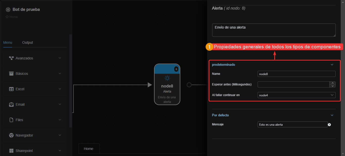Expand the Navegador menu section
The width and height of the screenshot is (345, 156).
(60, 135)
